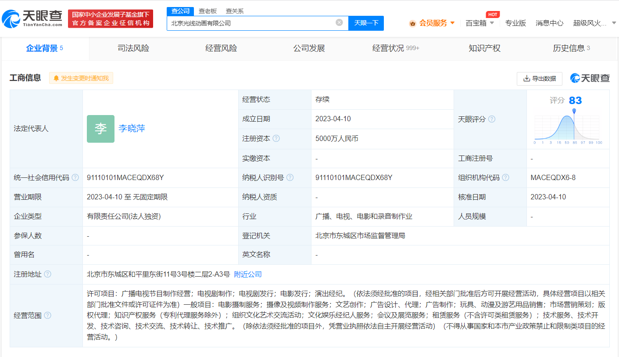Viewport: 619px width, 357px height.
Task: Open the 知识产权 tab
Action: click(x=484, y=48)
